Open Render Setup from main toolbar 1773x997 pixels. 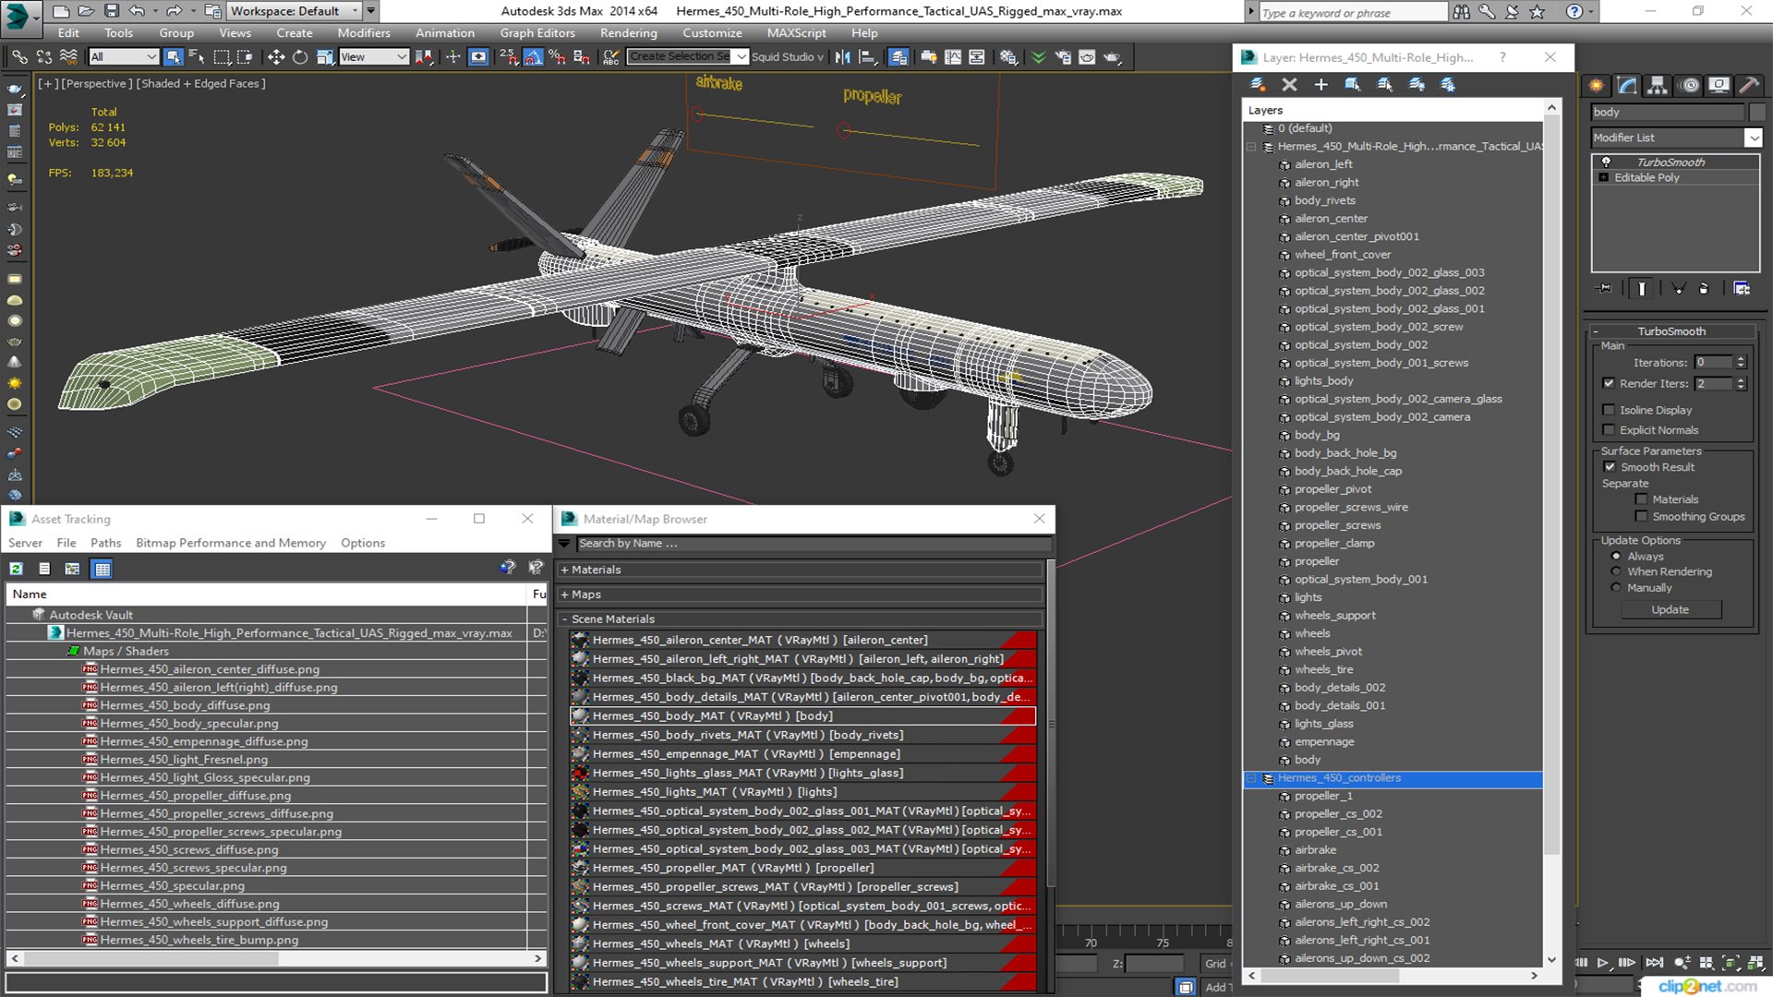pyautogui.click(x=1063, y=57)
